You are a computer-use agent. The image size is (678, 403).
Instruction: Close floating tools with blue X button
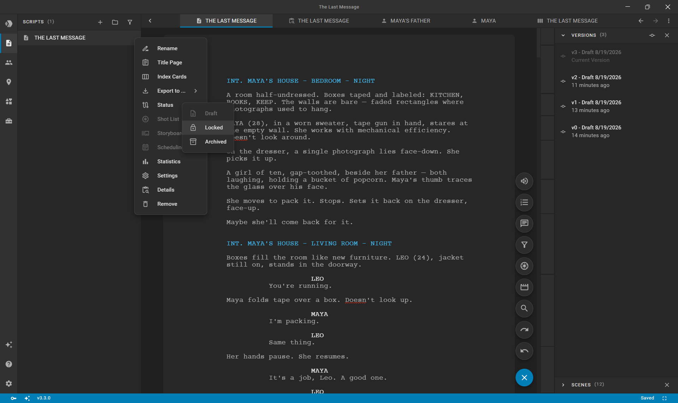[x=524, y=378]
